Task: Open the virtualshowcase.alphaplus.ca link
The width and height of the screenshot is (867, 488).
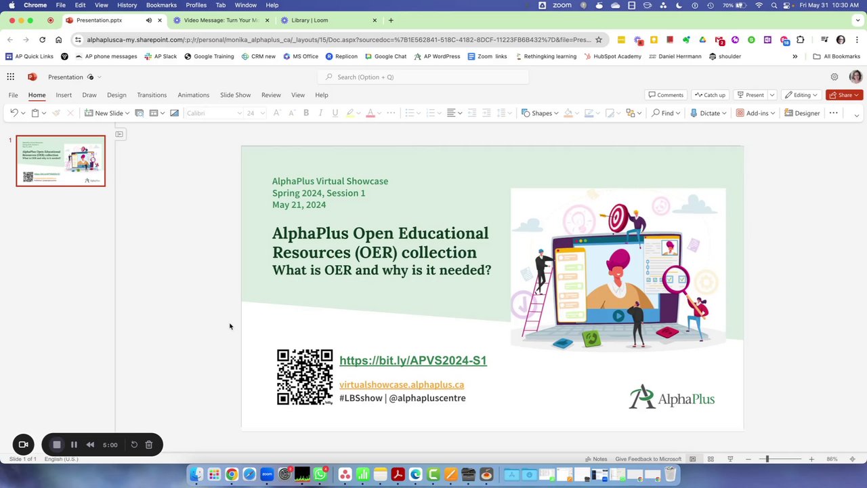Action: 402,384
